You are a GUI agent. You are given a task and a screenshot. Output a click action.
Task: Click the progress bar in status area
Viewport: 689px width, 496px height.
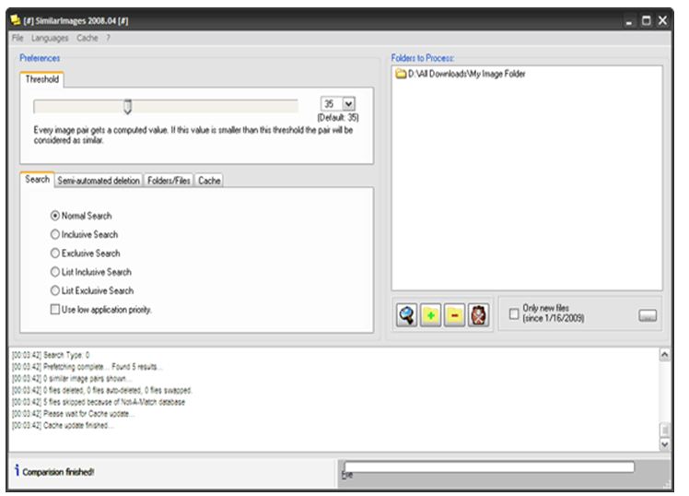pyautogui.click(x=489, y=467)
